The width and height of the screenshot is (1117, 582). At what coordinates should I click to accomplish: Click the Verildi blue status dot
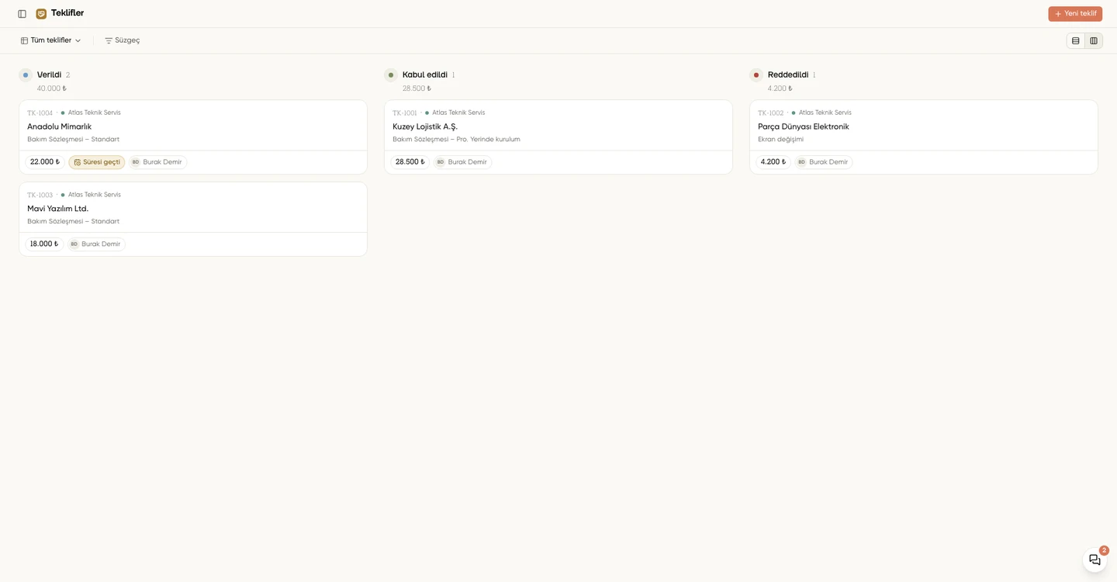[x=26, y=75]
